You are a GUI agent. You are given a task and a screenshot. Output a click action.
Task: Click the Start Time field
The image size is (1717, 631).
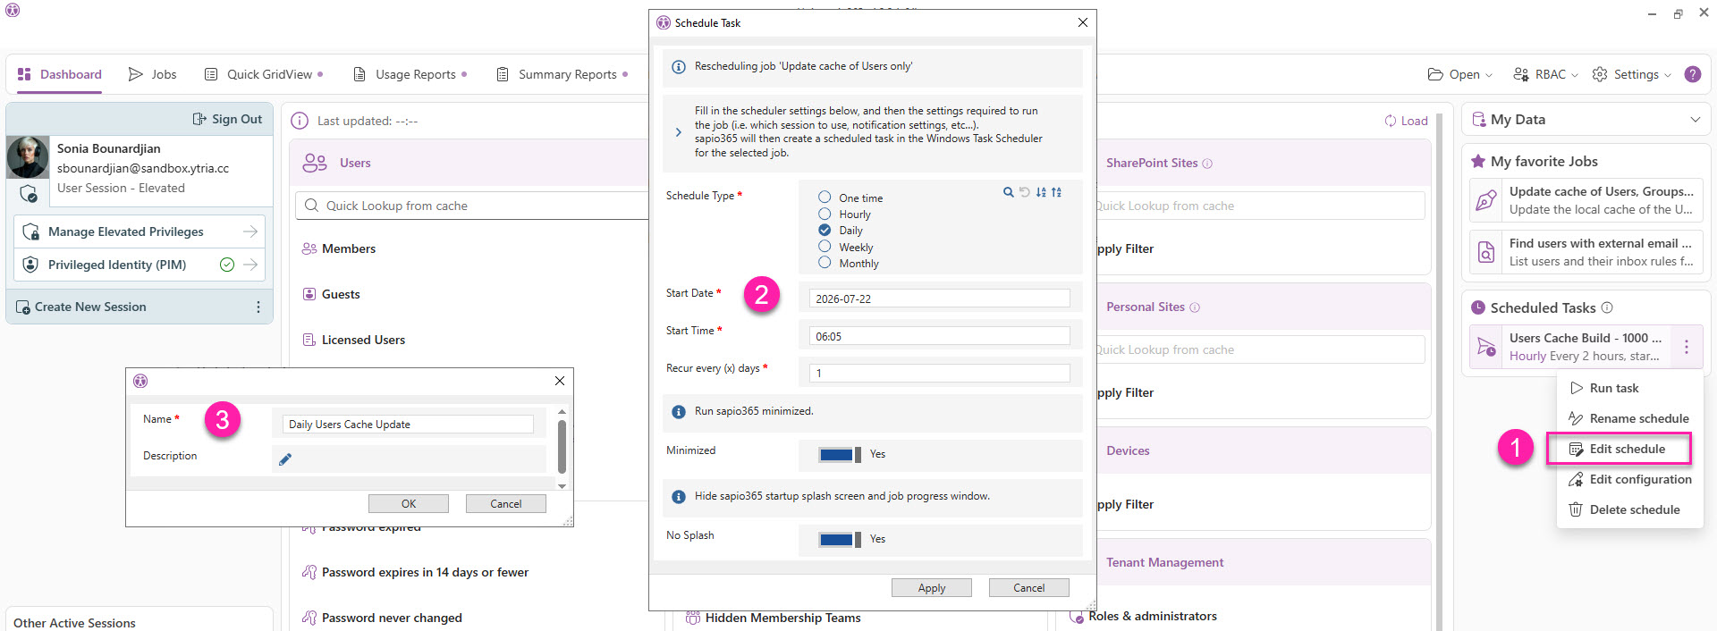[x=940, y=336]
